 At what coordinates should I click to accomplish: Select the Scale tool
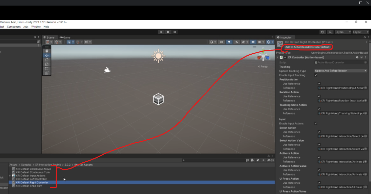click(x=47, y=64)
